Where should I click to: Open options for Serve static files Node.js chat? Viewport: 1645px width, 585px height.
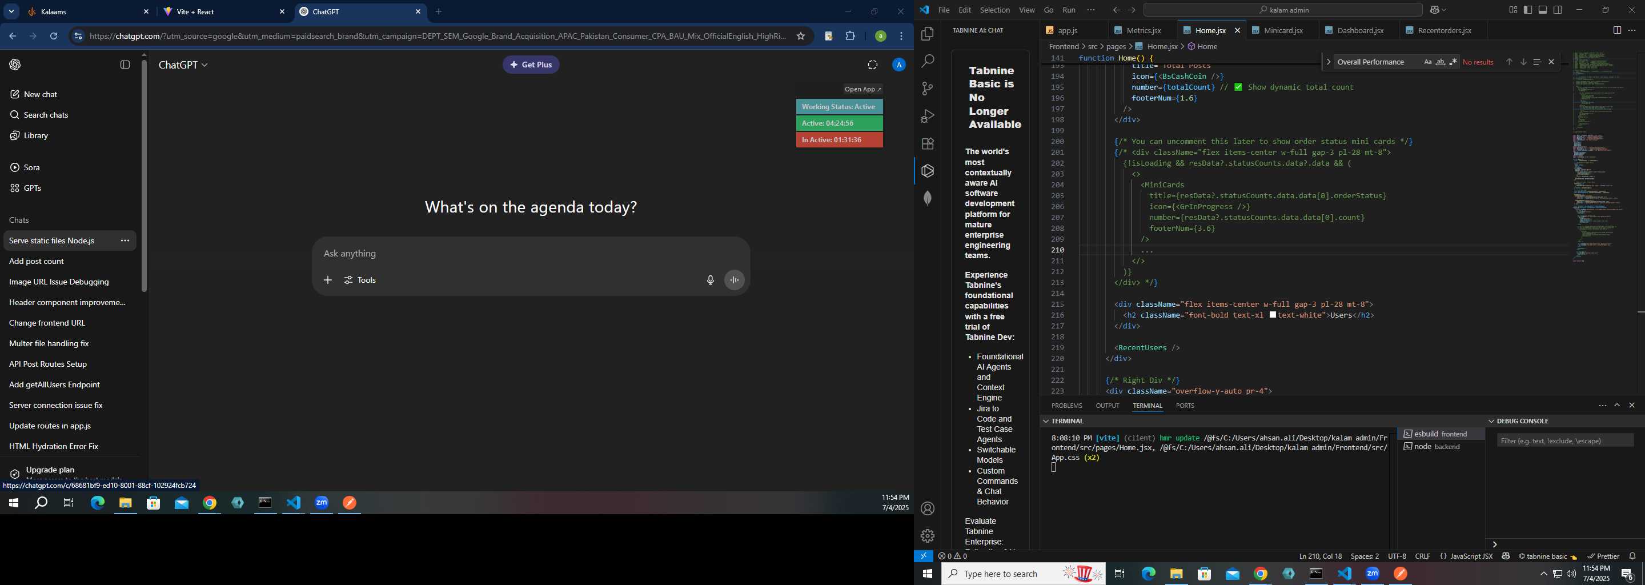(x=125, y=241)
